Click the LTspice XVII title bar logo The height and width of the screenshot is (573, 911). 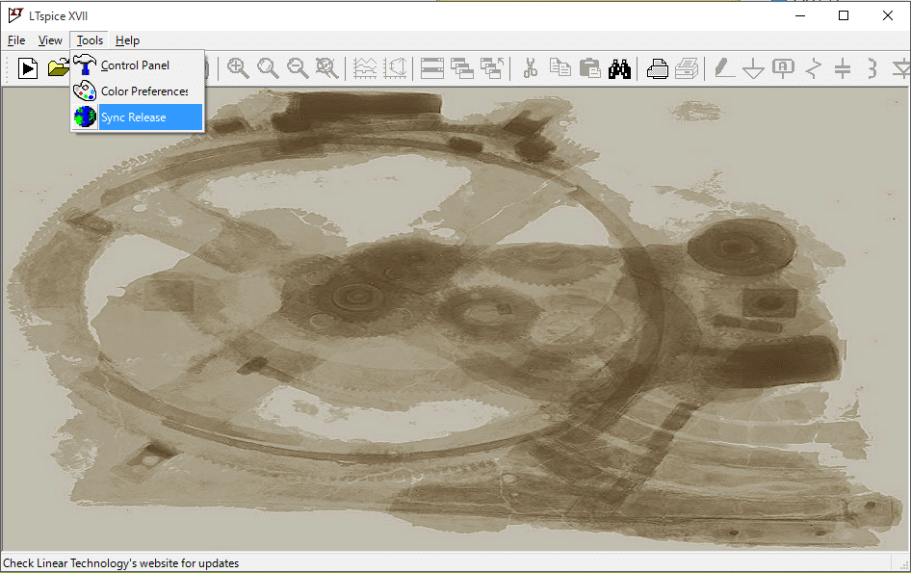[x=15, y=15]
